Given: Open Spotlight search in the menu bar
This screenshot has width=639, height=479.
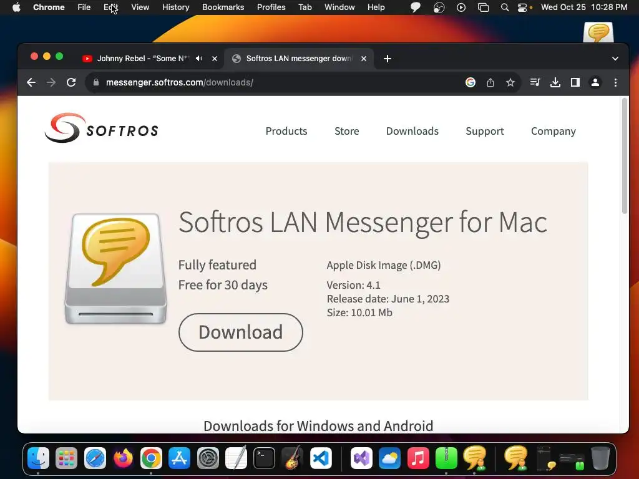Looking at the screenshot, I should tap(504, 7).
